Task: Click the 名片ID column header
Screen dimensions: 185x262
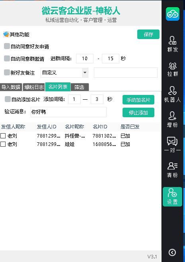Action: [x=100, y=127]
